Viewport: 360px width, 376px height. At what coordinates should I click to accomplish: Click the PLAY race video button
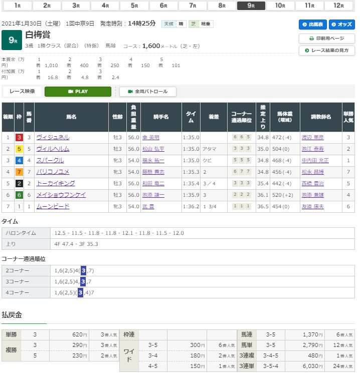coord(78,92)
